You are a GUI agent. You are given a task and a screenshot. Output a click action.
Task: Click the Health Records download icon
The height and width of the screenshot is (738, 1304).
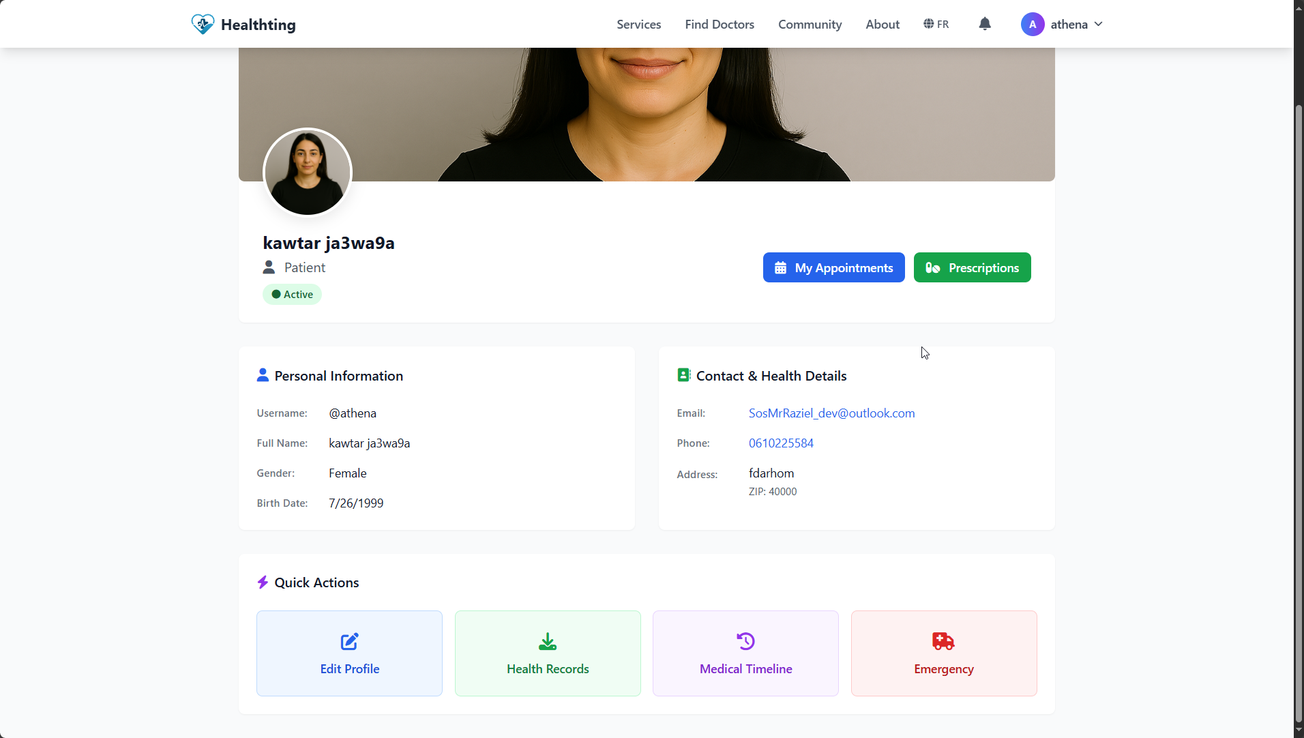point(547,641)
